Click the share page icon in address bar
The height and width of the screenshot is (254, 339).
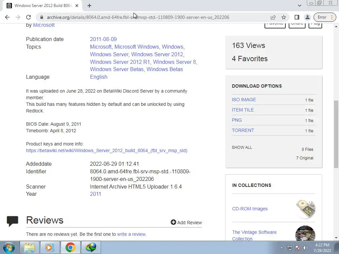[x=273, y=17]
